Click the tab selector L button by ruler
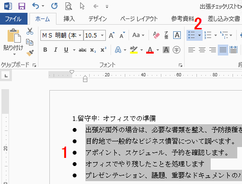 [x=6, y=76]
